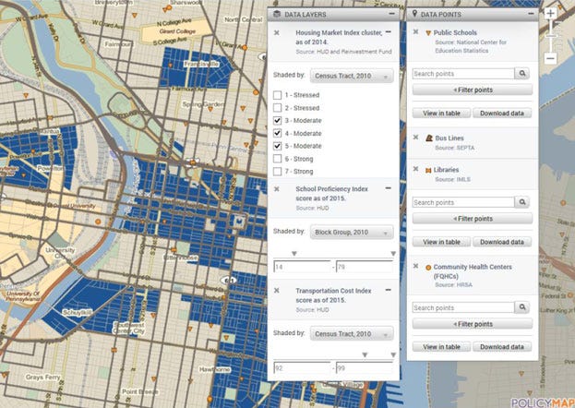Image resolution: width=575 pixels, height=408 pixels.
Task: Open the 'Block Group, 2010' shading dropdown
Action: click(x=352, y=233)
